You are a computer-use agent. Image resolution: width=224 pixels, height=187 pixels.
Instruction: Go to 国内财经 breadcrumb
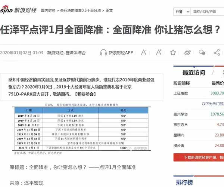tap(48, 10)
